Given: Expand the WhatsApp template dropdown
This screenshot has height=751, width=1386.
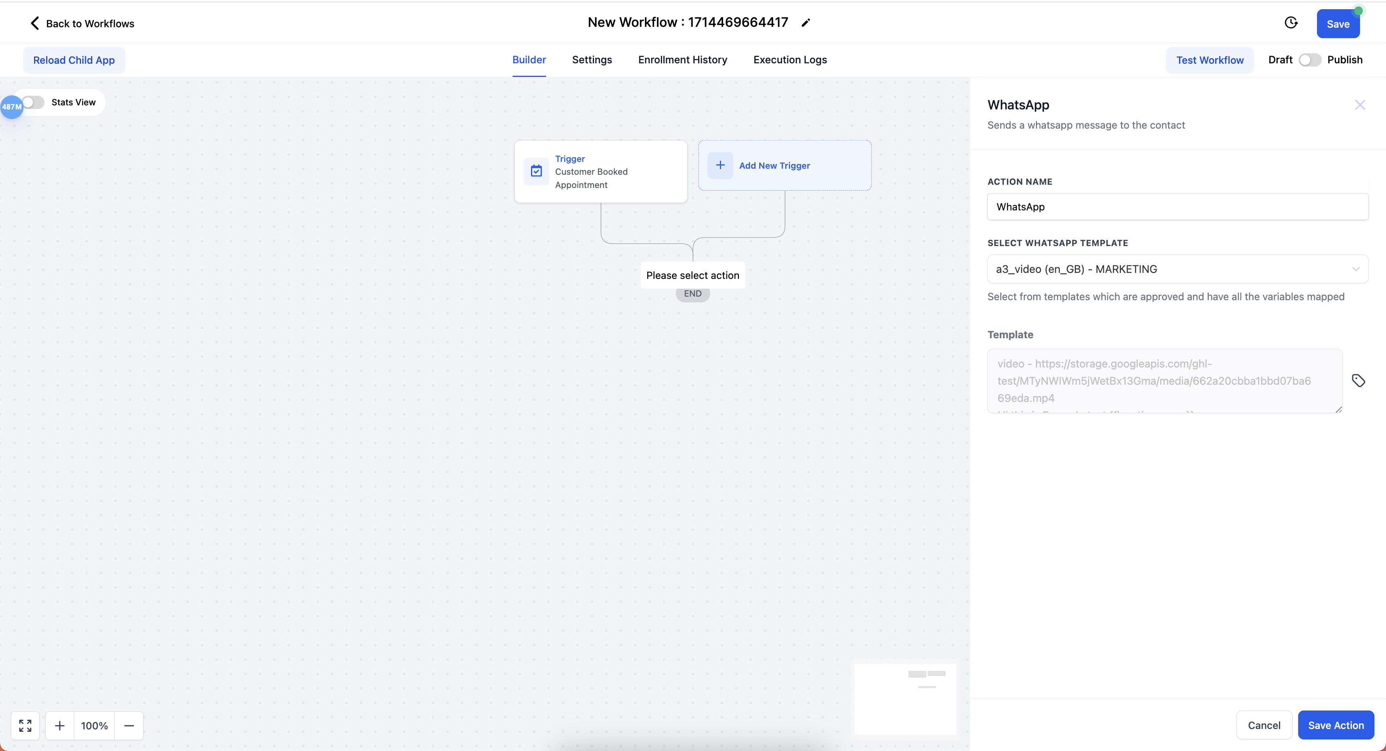Looking at the screenshot, I should click(x=1177, y=269).
